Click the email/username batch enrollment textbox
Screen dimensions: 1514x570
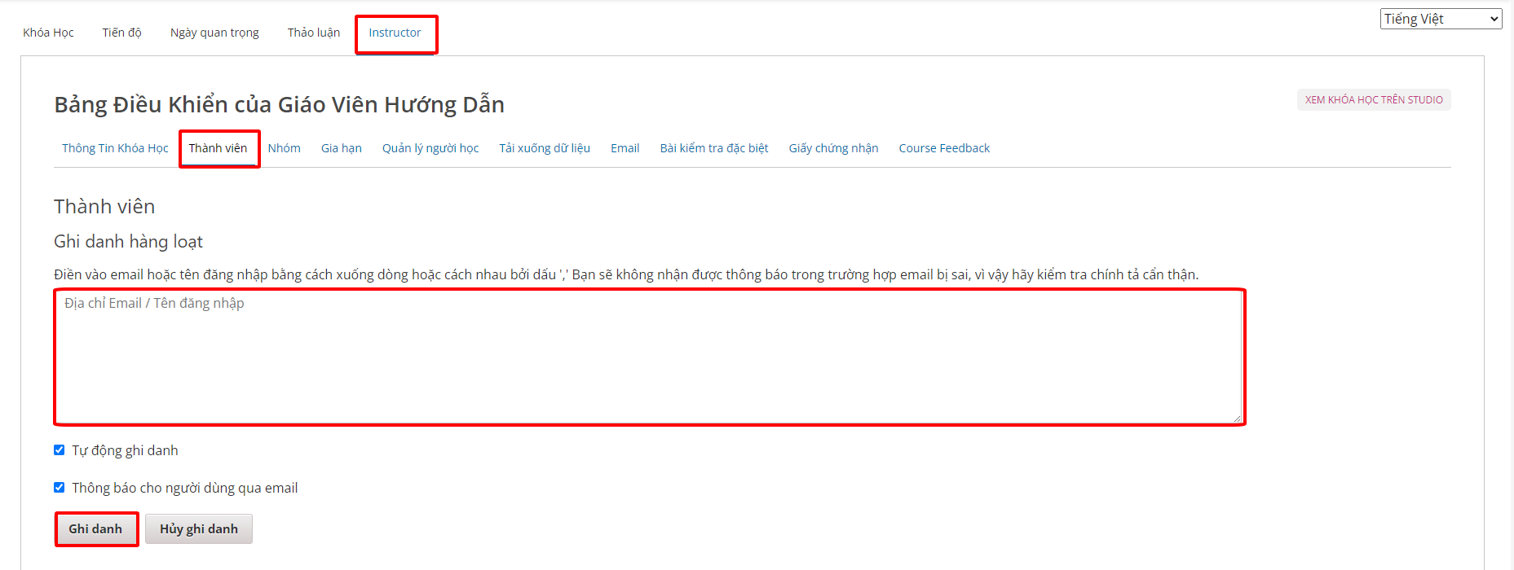click(649, 357)
